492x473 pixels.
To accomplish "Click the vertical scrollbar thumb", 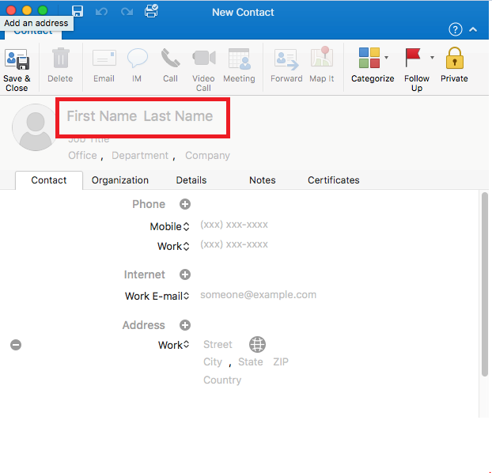I will click(485, 284).
